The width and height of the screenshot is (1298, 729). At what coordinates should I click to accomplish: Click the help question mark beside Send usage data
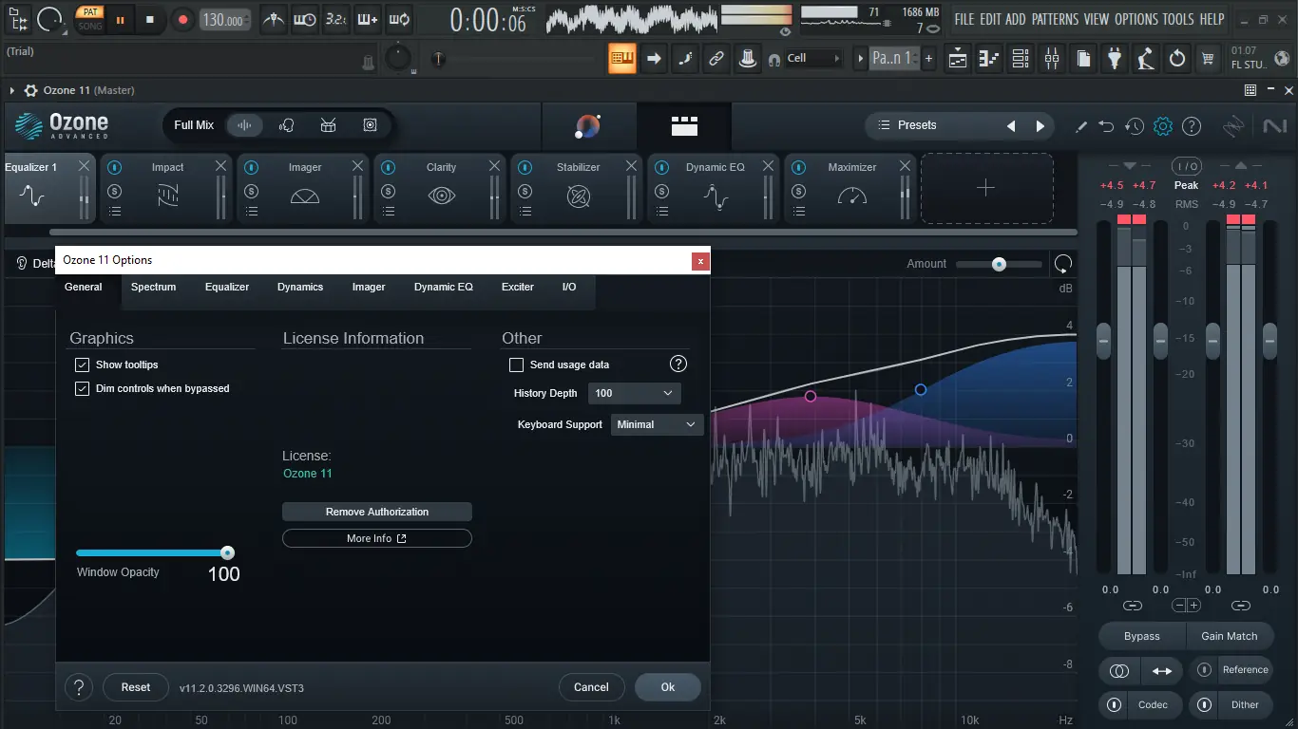(x=678, y=364)
